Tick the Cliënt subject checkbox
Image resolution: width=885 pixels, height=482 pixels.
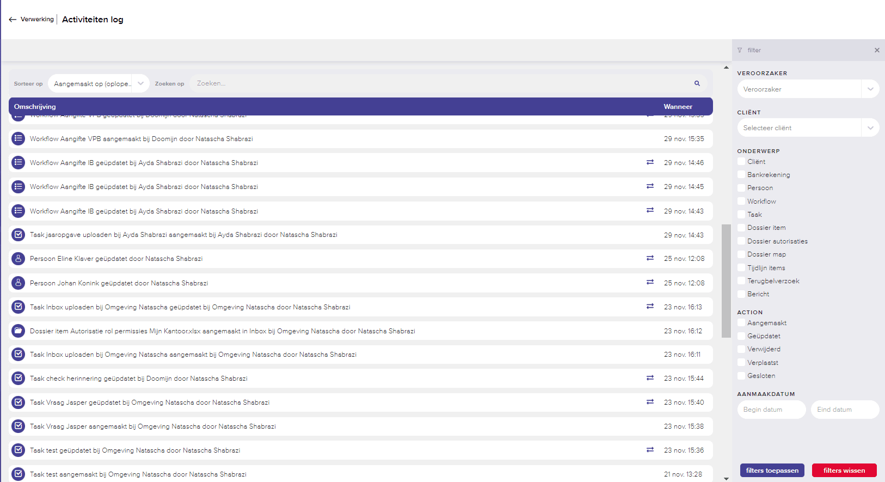pos(741,162)
